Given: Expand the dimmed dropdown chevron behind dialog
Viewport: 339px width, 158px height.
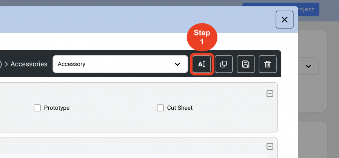Looking at the screenshot, I should (308, 66).
